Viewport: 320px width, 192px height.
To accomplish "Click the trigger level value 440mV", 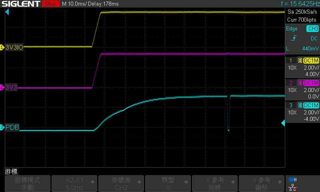I will [x=310, y=48].
